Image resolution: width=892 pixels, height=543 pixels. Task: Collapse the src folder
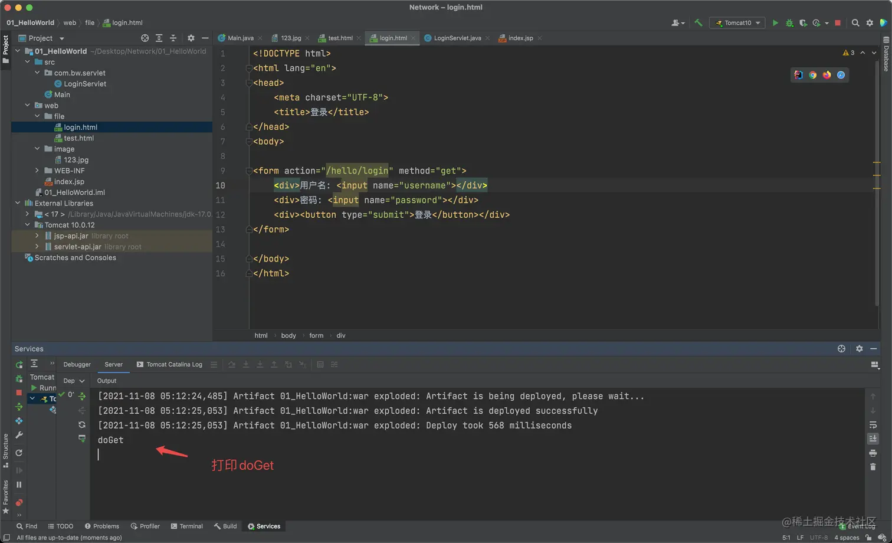(x=28, y=62)
